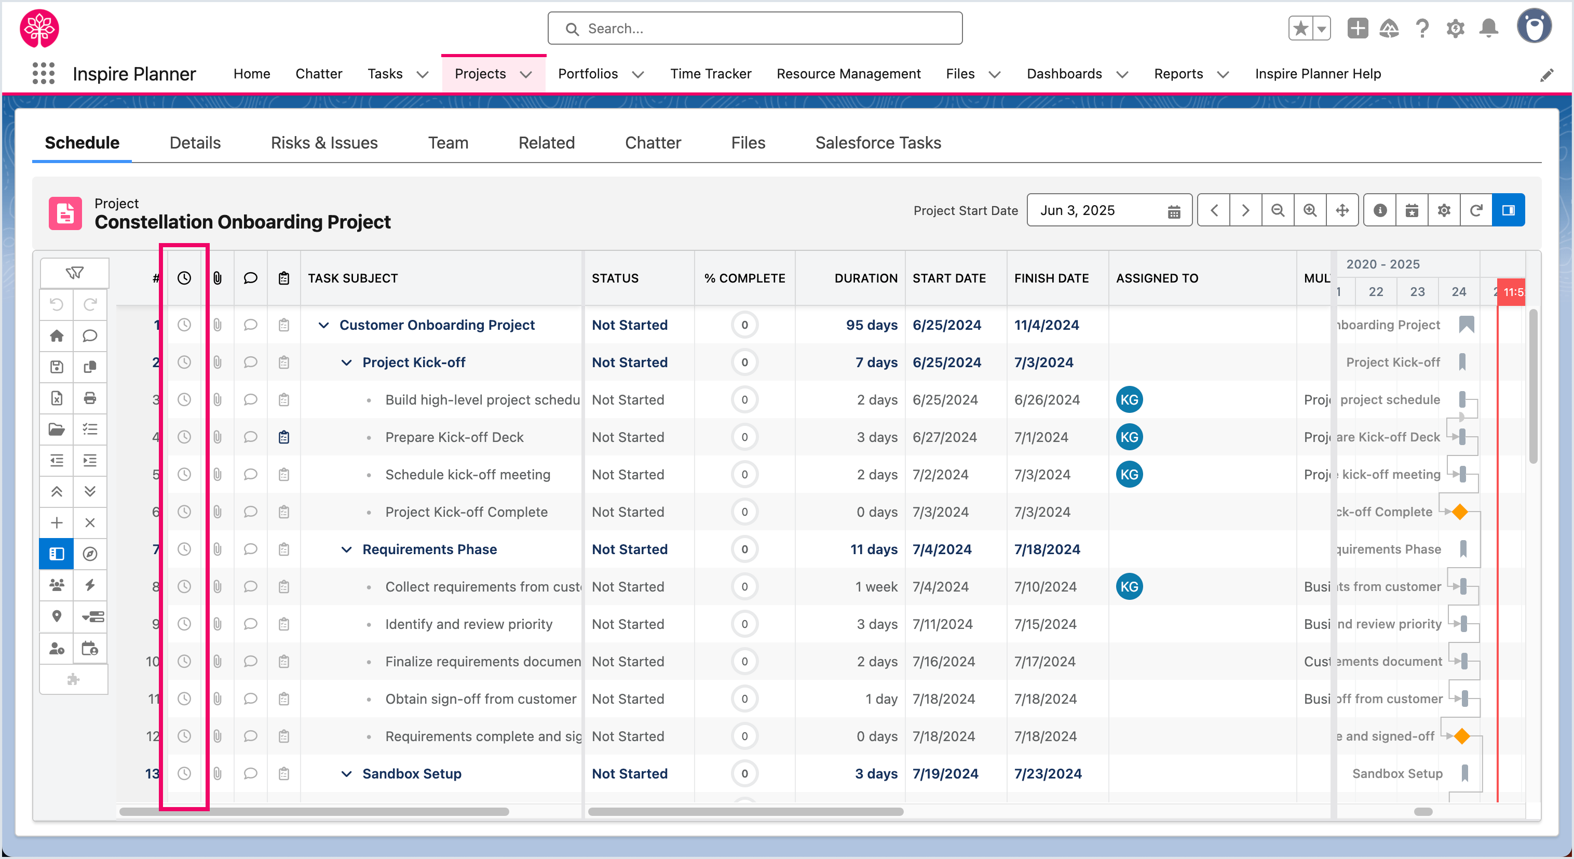Screen dimensions: 1574x859
Task: Toggle the blue split panel view button
Action: pyautogui.click(x=1509, y=210)
